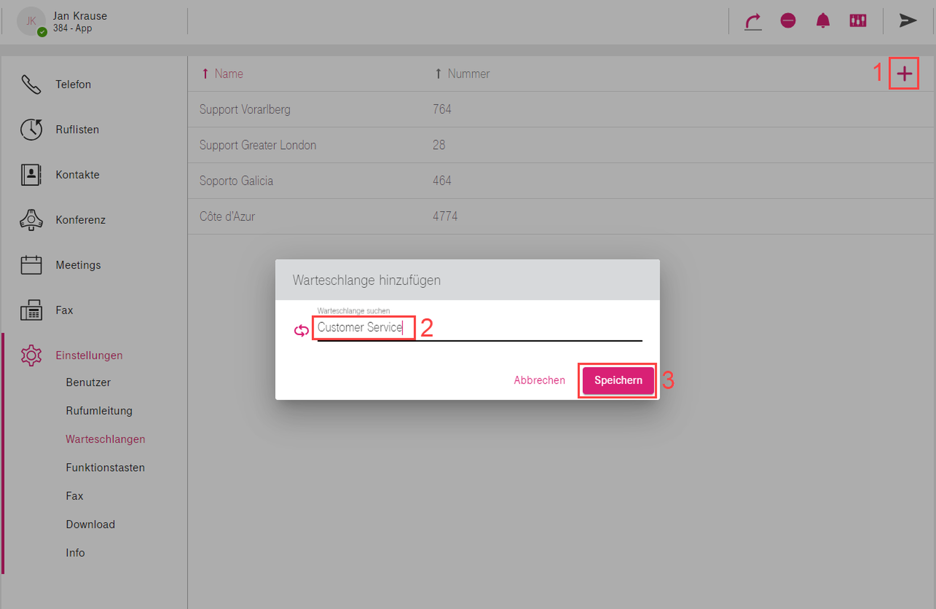
Task: Go to Kontakte section
Action: 77,175
